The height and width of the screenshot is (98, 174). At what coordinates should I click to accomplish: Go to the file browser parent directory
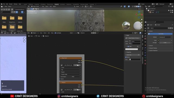(7, 10)
